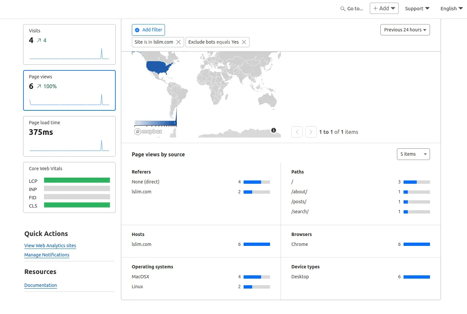Click the previous page arrow

click(x=297, y=132)
